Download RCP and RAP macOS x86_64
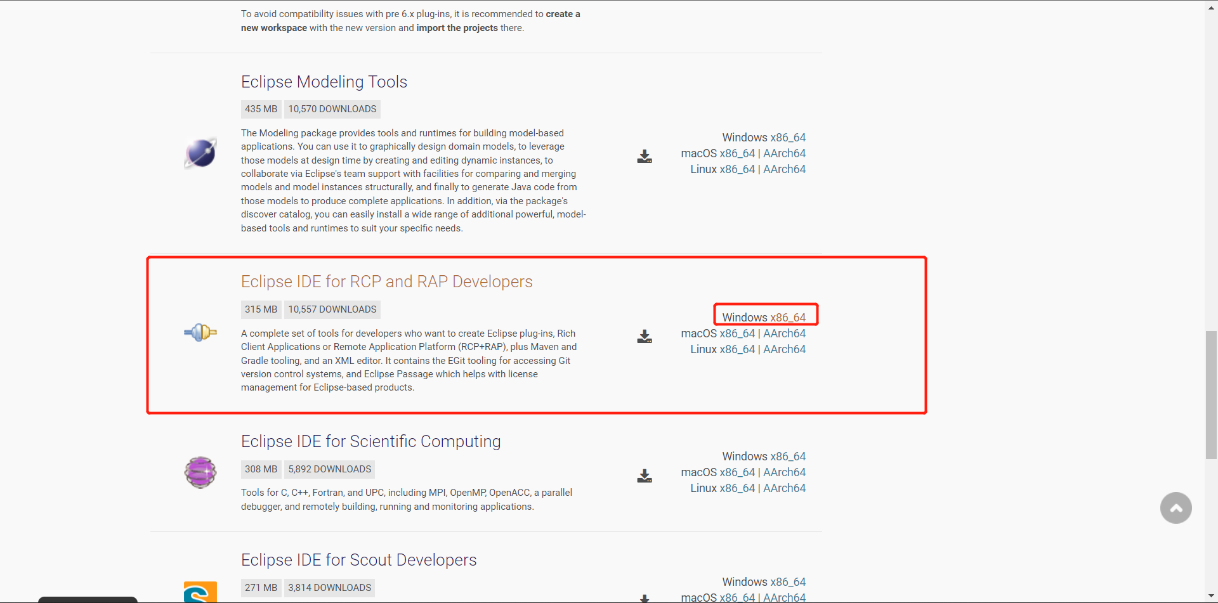Viewport: 1218px width, 603px height. tap(737, 334)
